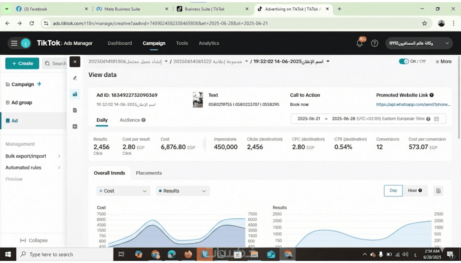Open the notifications bell
The image size is (461, 263).
tap(360, 43)
